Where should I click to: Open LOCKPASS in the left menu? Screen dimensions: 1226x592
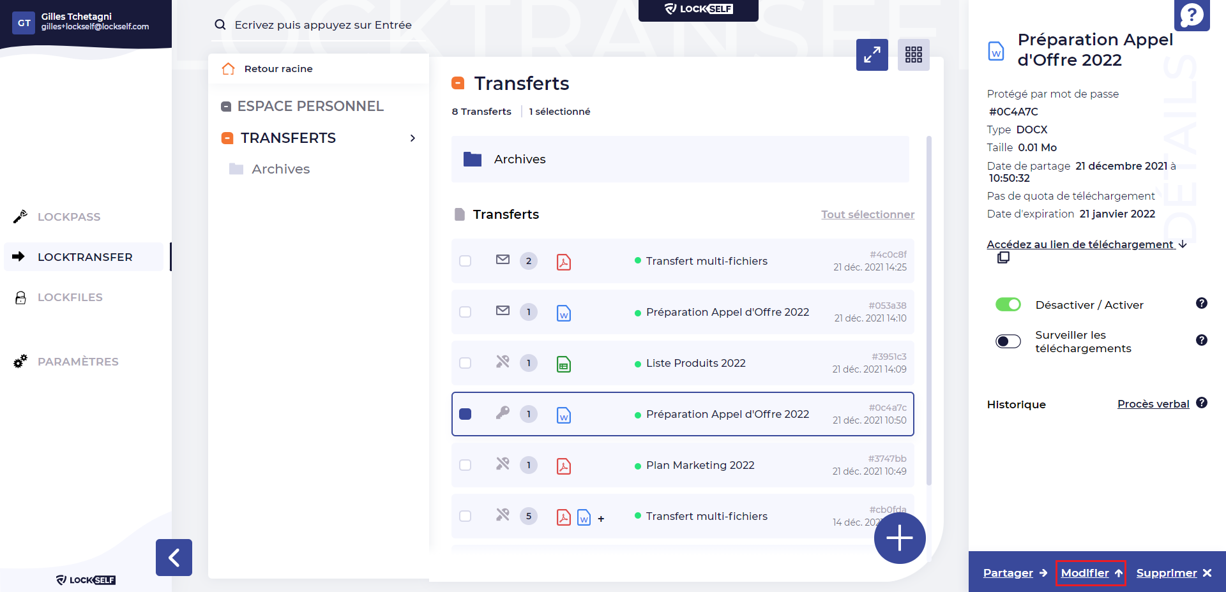tap(69, 217)
